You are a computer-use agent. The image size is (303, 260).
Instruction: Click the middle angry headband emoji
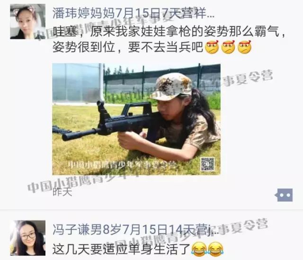pyautogui.click(x=228, y=47)
